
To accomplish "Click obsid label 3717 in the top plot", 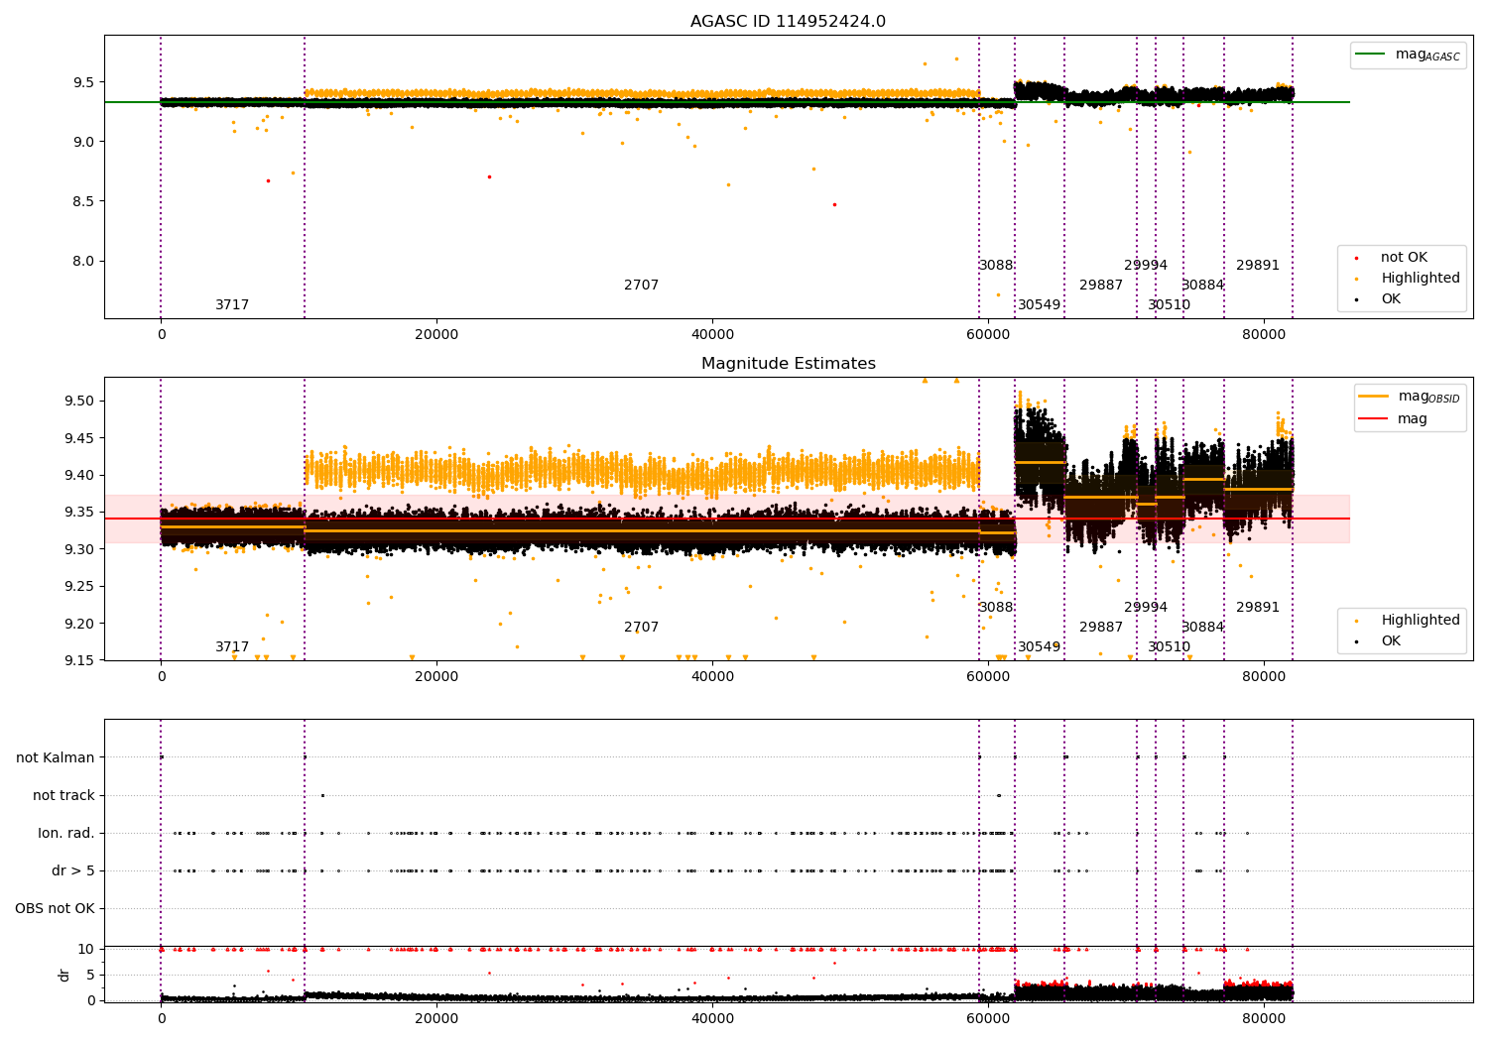I will (232, 305).
